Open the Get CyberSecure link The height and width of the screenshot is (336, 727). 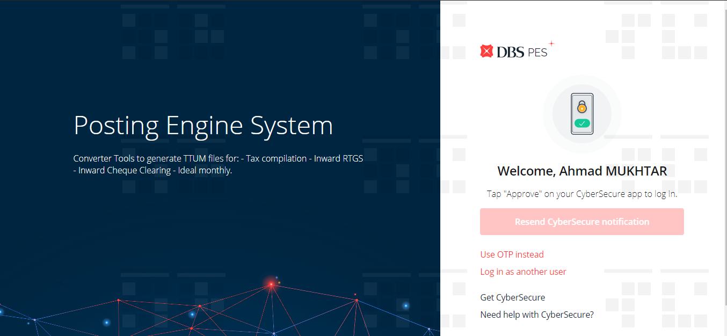512,297
